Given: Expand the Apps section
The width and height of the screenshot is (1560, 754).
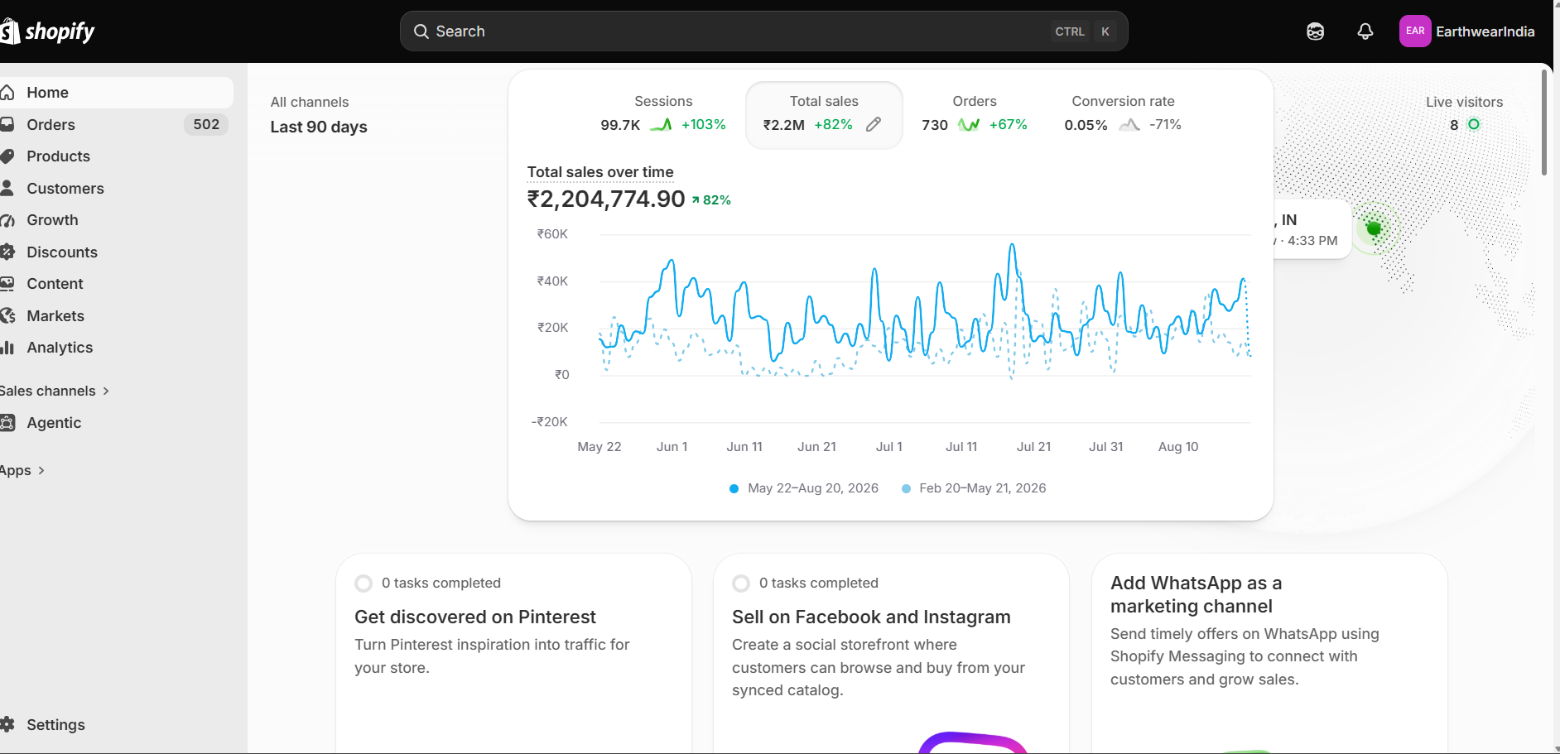Looking at the screenshot, I should click(x=22, y=470).
